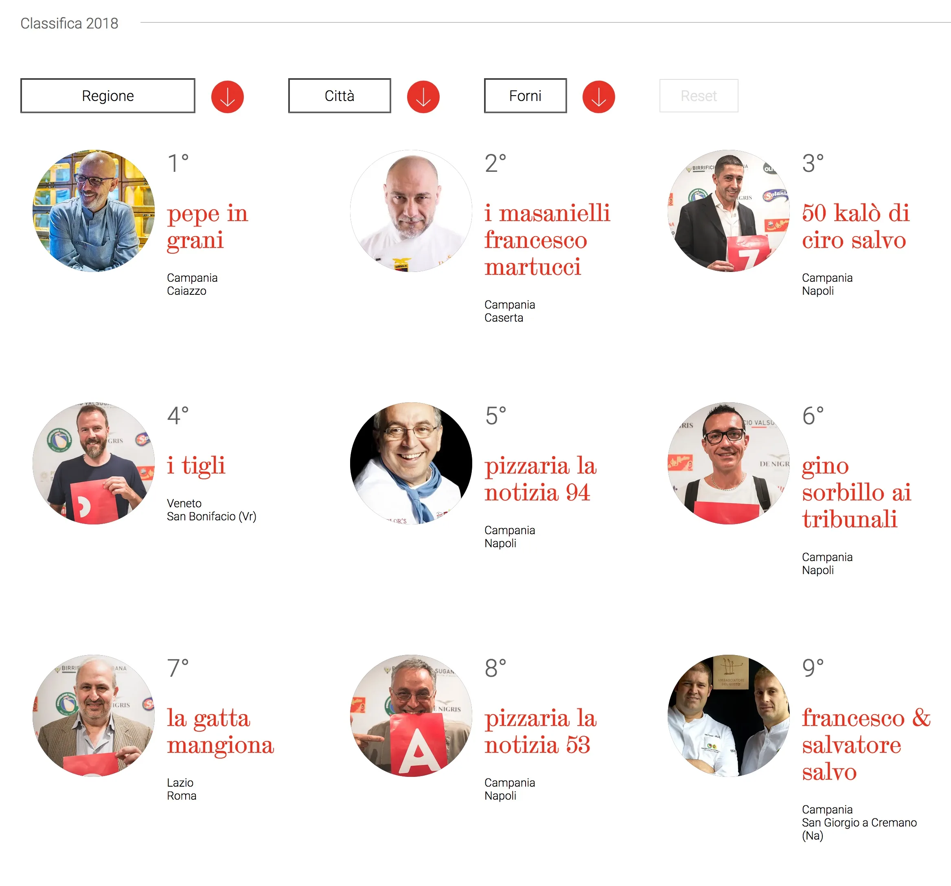The height and width of the screenshot is (886, 951).
Task: Open i masanielli francesco martucci link
Action: click(547, 240)
